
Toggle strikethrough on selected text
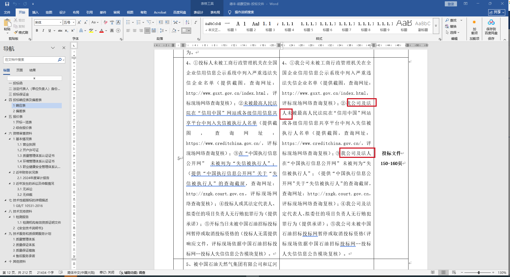60,31
